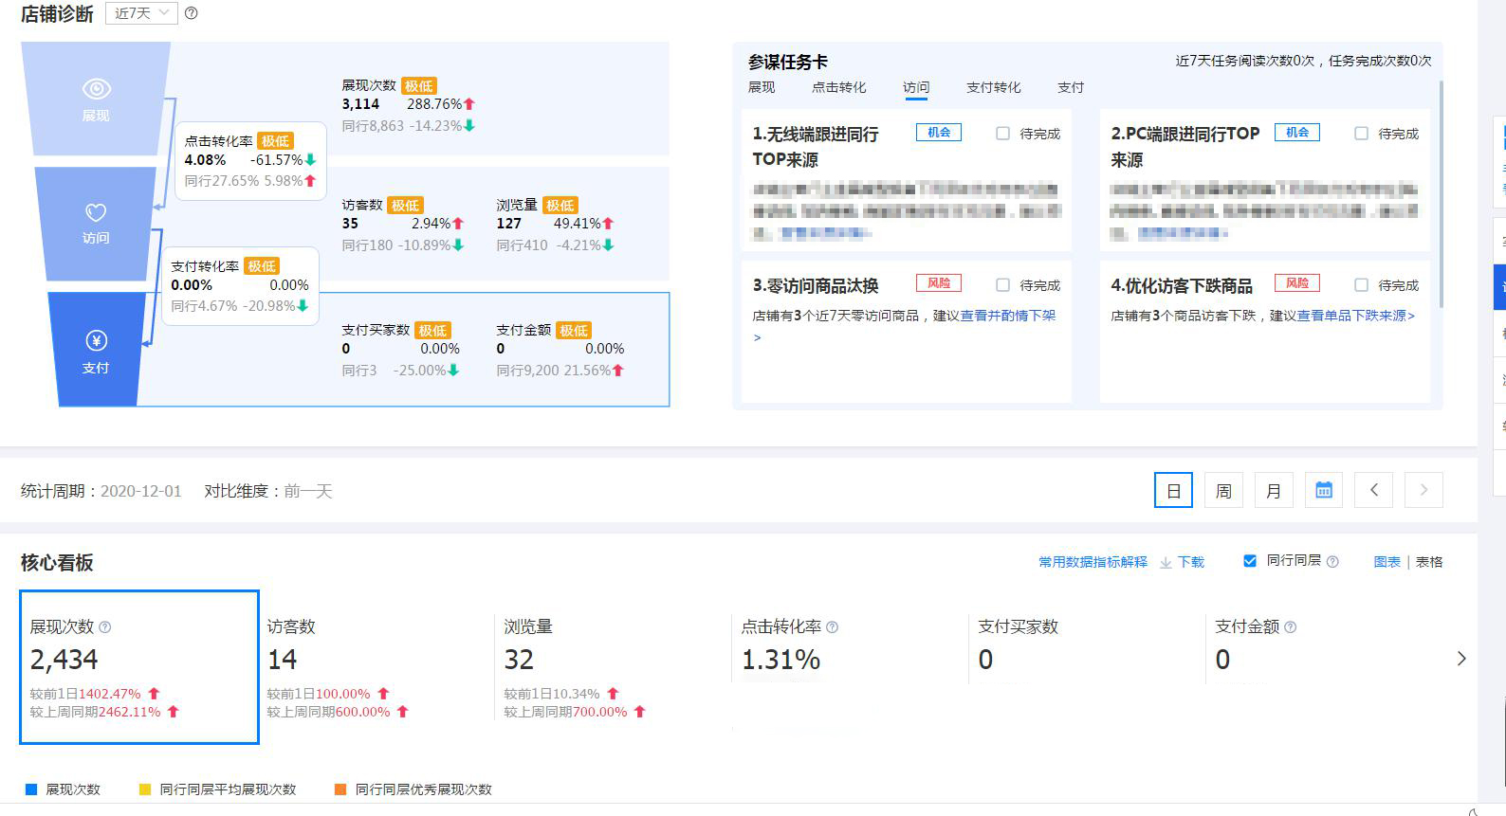1506x816 pixels.
Task: Click the heart icon in the 访问 funnel stage
Action: [96, 212]
